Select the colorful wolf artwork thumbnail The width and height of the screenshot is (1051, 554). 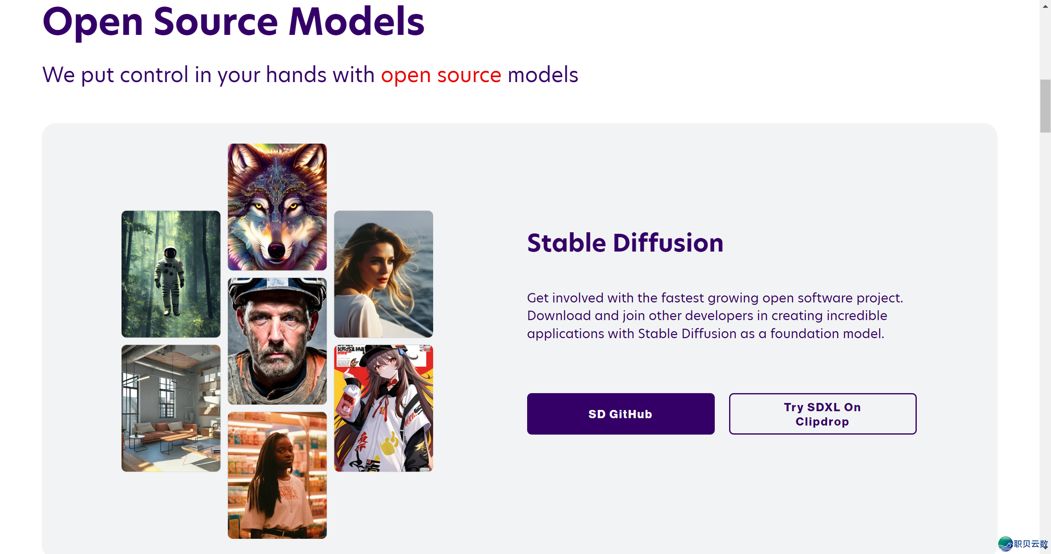[x=277, y=207]
